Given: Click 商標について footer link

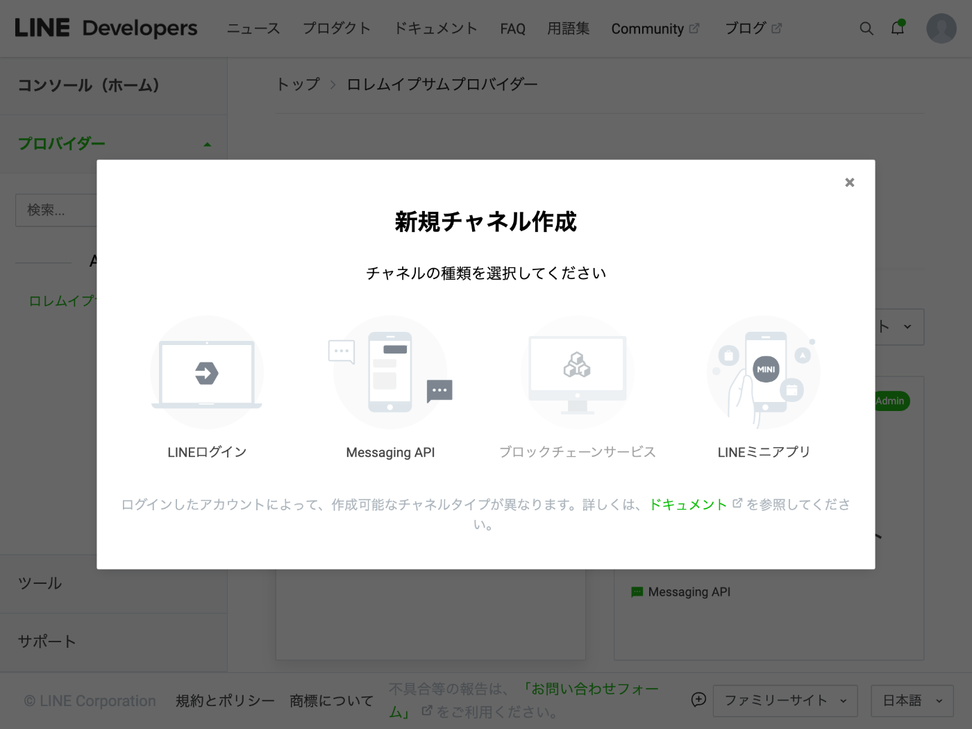Looking at the screenshot, I should (x=331, y=701).
